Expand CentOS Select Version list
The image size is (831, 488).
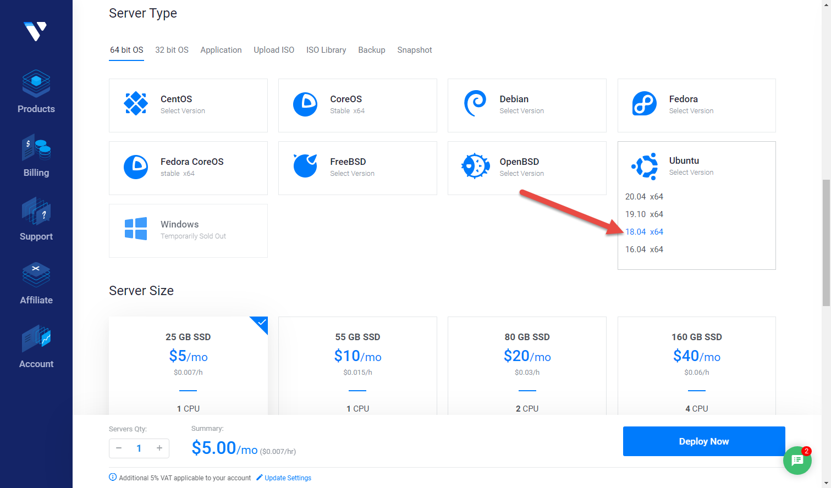point(188,106)
